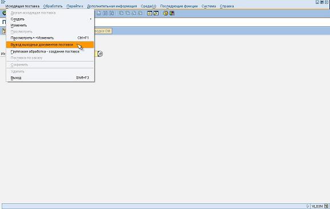330x209 pixels.
Task: Click greyed Удалить menu entry
Action: coord(50,72)
